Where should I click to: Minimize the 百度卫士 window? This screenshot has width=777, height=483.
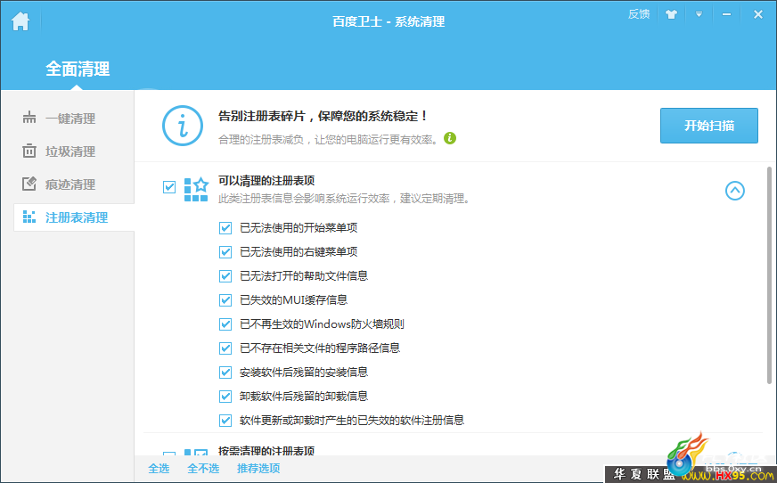tap(726, 14)
